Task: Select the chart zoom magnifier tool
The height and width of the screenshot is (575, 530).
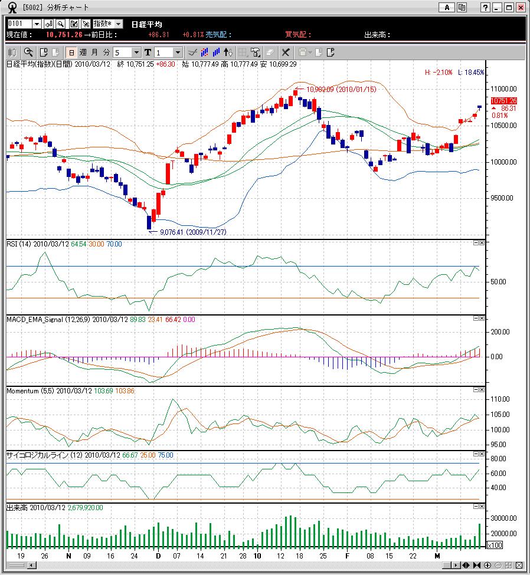Action: coord(28,52)
